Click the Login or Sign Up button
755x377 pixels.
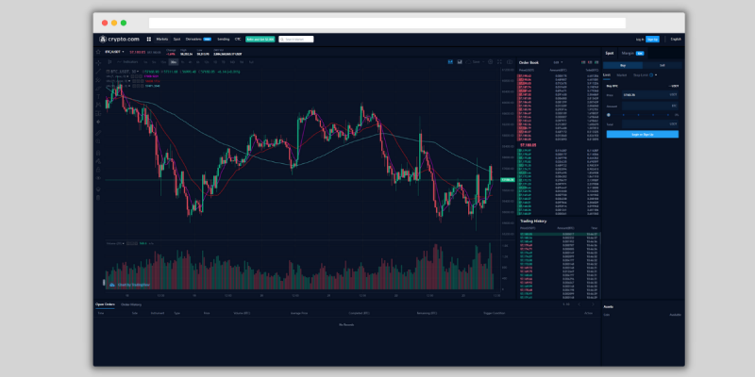pos(643,134)
